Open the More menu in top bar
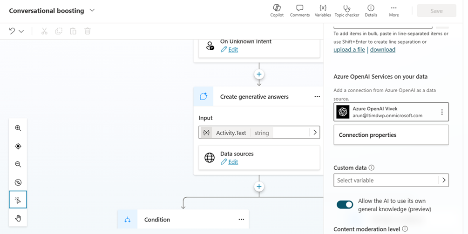 tap(393, 11)
